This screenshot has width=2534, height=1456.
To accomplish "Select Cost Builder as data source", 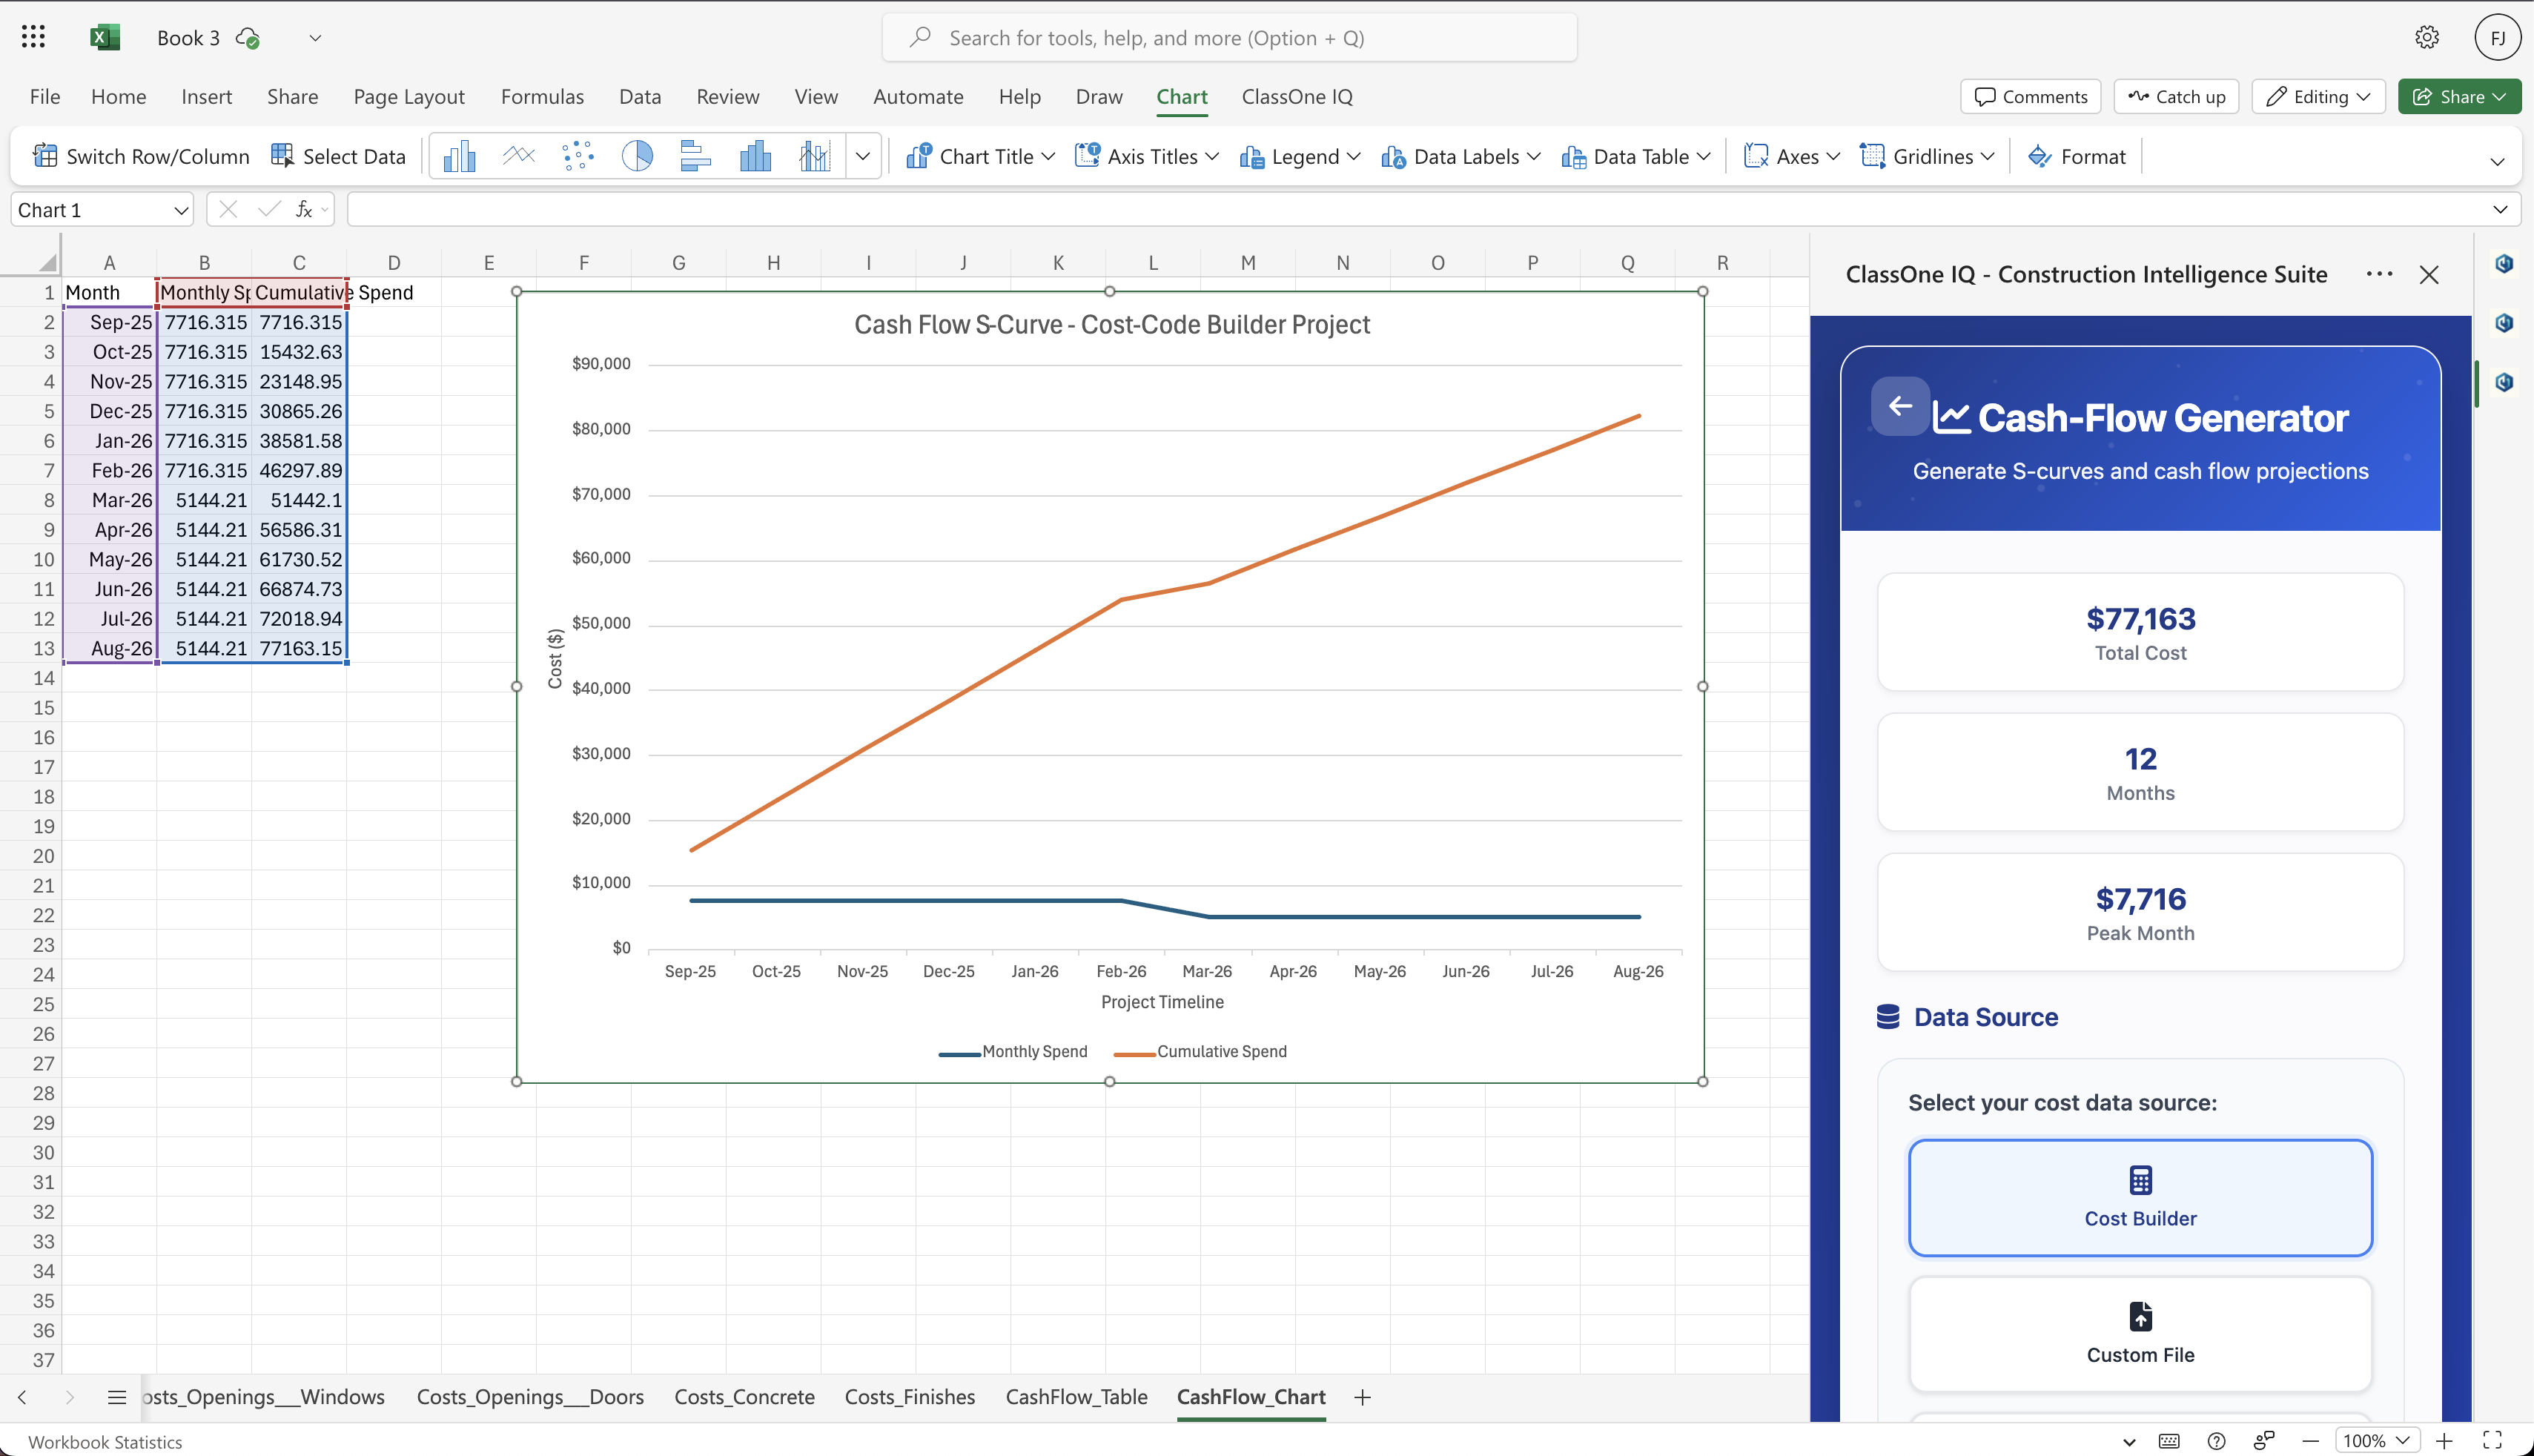I will coord(2140,1197).
